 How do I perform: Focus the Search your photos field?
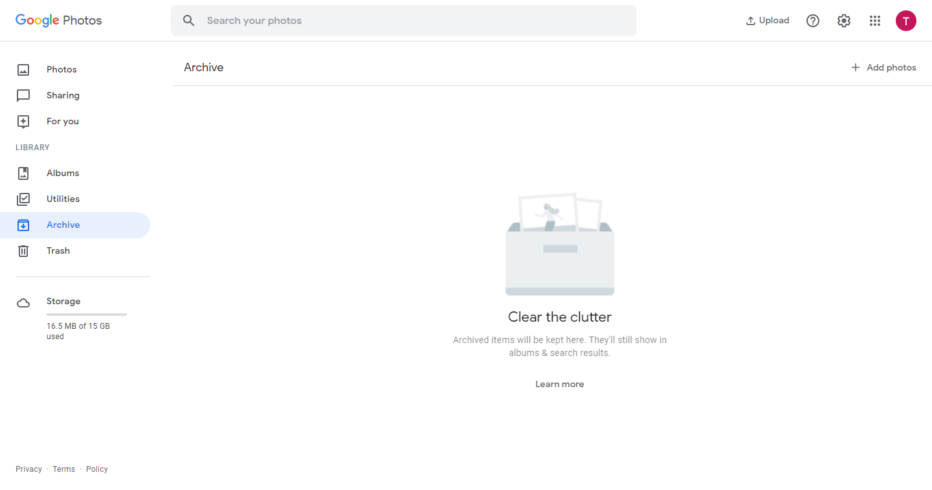[x=404, y=21]
